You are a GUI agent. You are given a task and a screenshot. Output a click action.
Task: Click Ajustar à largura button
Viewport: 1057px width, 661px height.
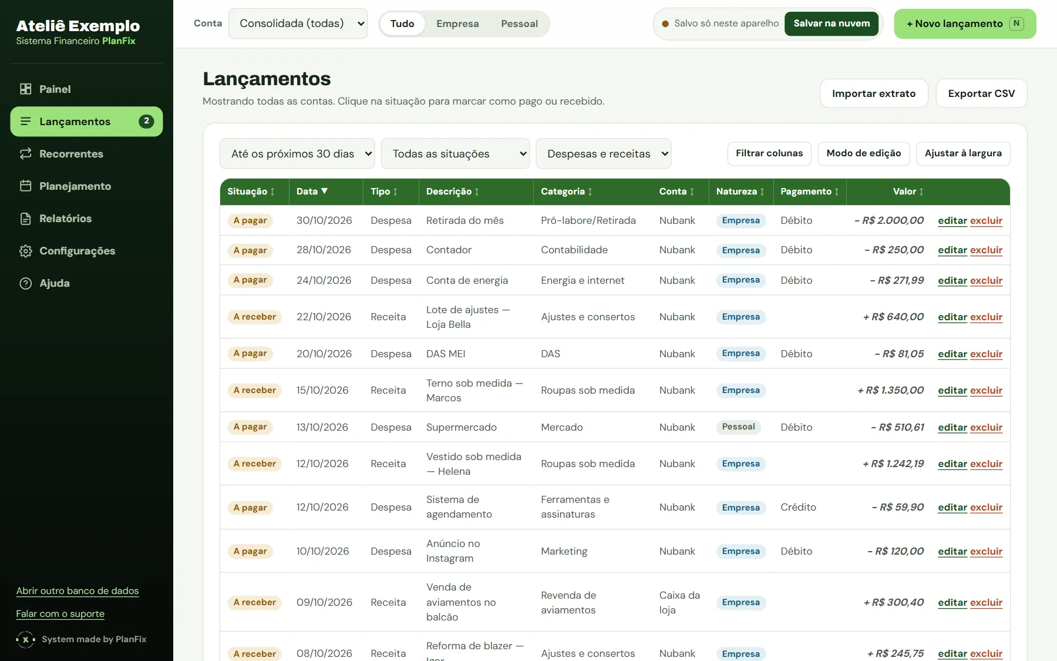point(963,153)
